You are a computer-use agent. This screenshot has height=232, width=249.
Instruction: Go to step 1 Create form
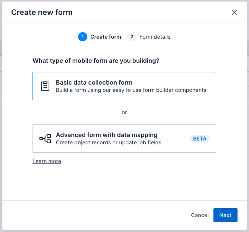(x=99, y=37)
